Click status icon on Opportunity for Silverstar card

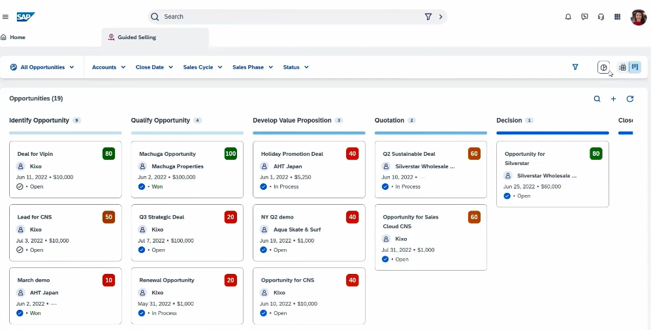507,196
